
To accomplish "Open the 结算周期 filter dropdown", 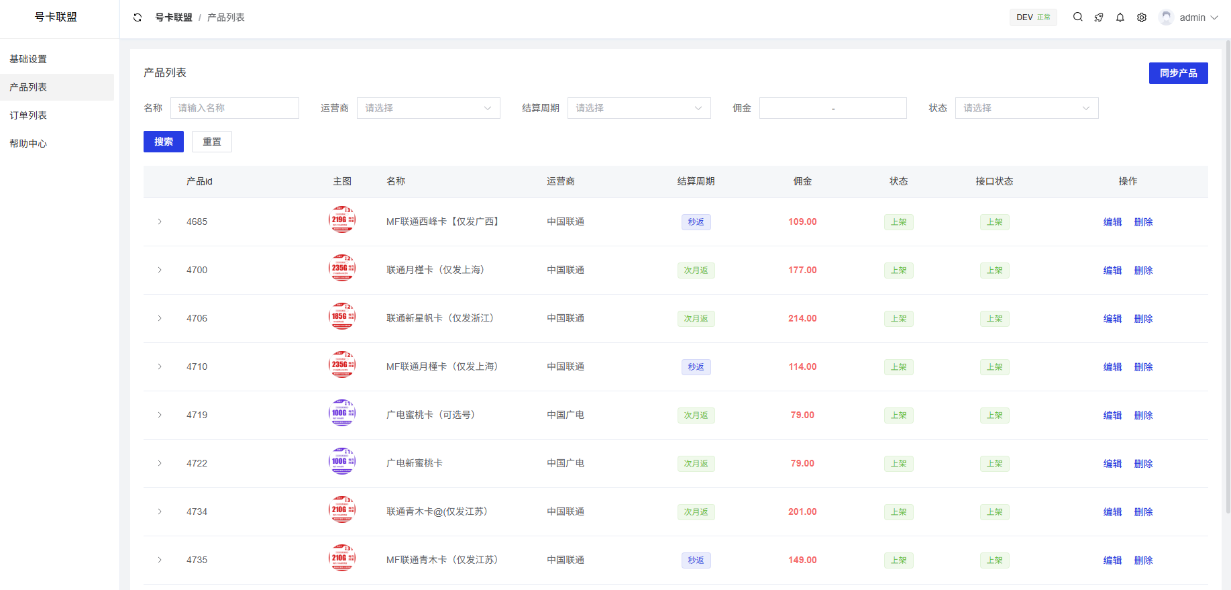I will coord(639,108).
